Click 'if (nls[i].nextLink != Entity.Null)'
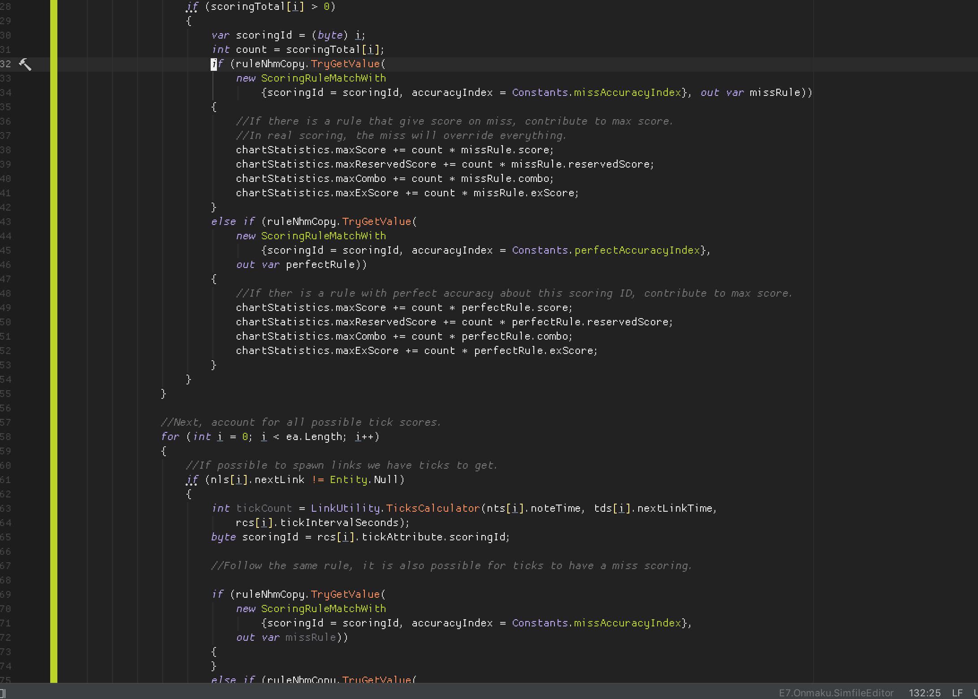 [295, 480]
